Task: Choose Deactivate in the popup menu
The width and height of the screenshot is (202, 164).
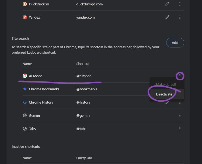Action: (x=167, y=94)
